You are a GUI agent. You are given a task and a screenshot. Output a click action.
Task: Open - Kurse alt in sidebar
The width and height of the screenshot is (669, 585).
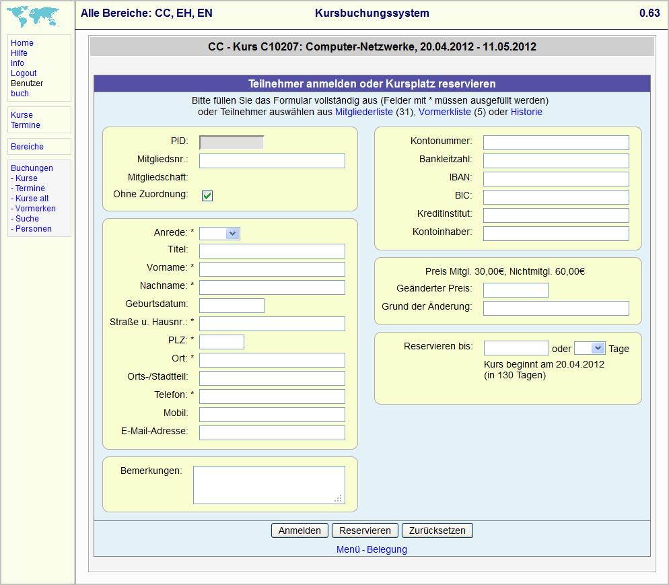tap(30, 199)
